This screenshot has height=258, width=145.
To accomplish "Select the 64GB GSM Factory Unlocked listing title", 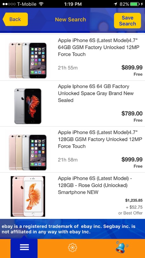I will pyautogui.click(x=99, y=47).
